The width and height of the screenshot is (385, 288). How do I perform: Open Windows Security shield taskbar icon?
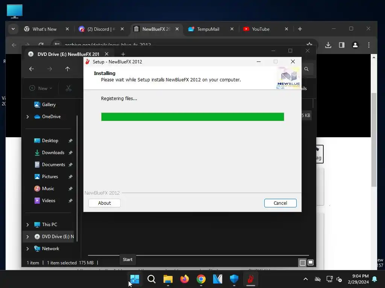[234, 279]
